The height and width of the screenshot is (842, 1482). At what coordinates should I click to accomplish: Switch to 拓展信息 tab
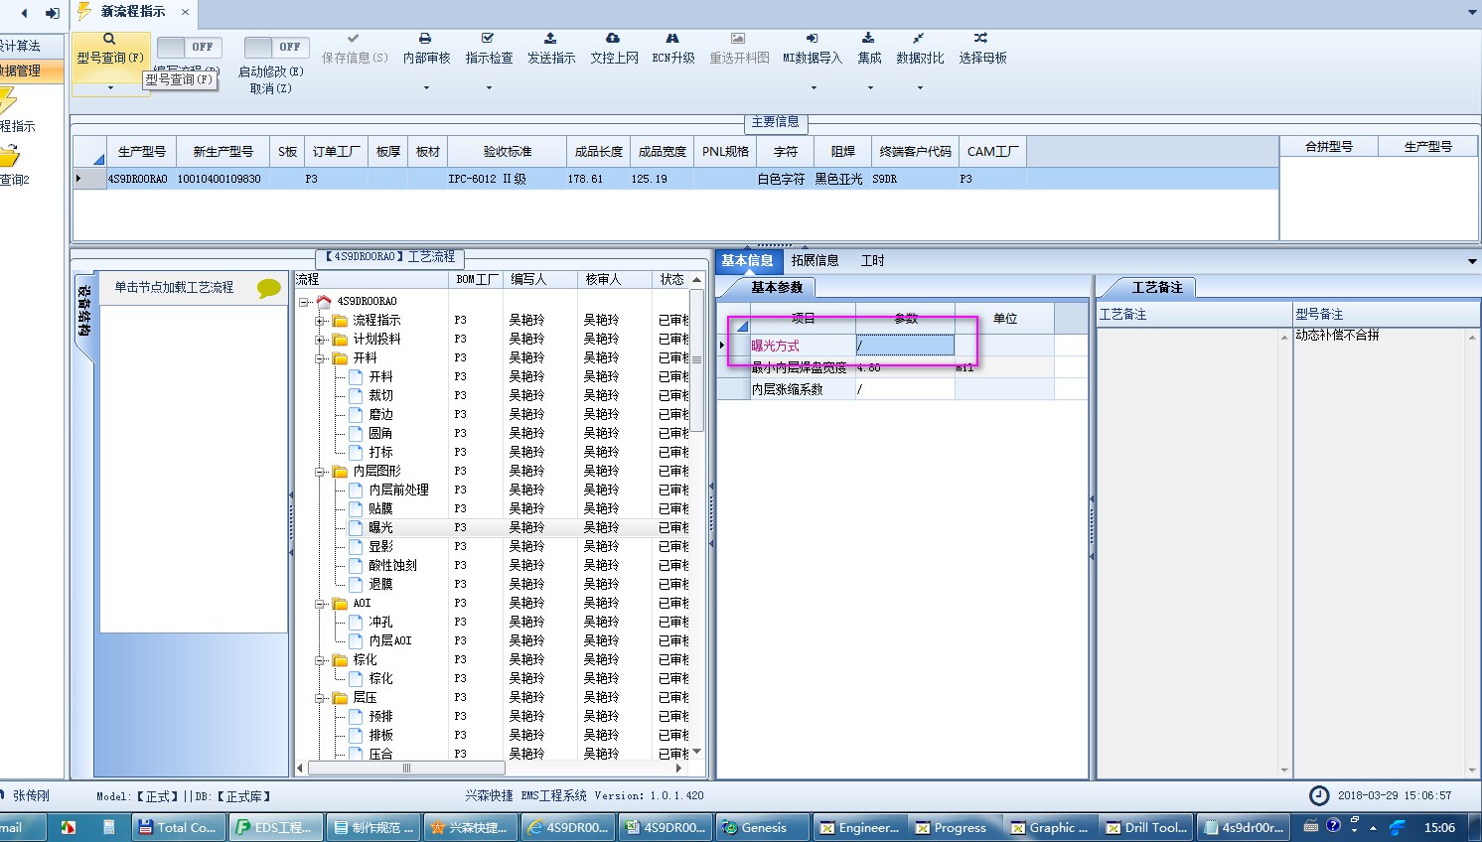[x=815, y=261]
